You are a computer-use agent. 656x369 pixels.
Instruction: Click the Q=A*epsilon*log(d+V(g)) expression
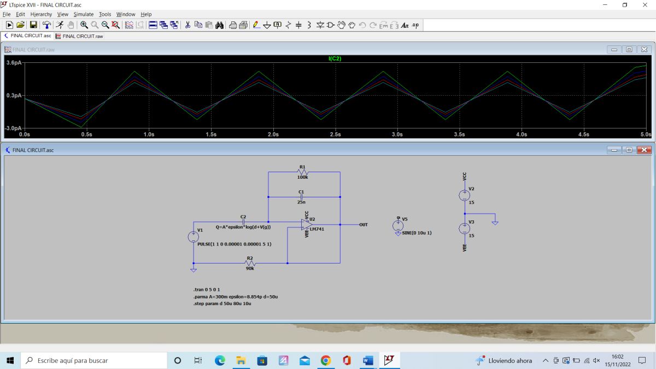243,227
